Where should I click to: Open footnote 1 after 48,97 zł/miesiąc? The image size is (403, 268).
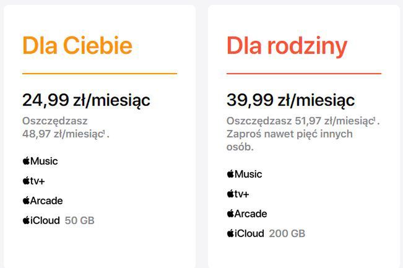pos(105,131)
